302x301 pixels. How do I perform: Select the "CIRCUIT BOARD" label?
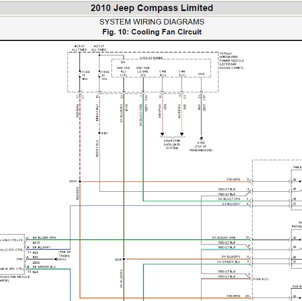pos(151,58)
